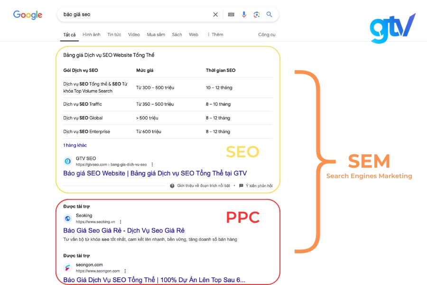Open the three-dot menu beside Seoking
Screen dimensions: 427x285
120,222
